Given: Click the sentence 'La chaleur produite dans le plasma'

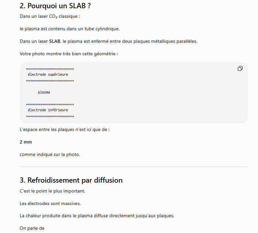Looking at the screenshot, I should 97,216.
